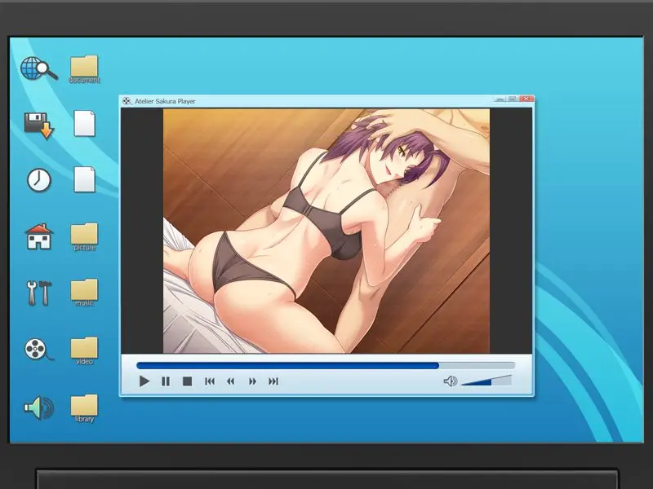Launch the film reel desktop icon
The height and width of the screenshot is (489, 653).
click(38, 350)
